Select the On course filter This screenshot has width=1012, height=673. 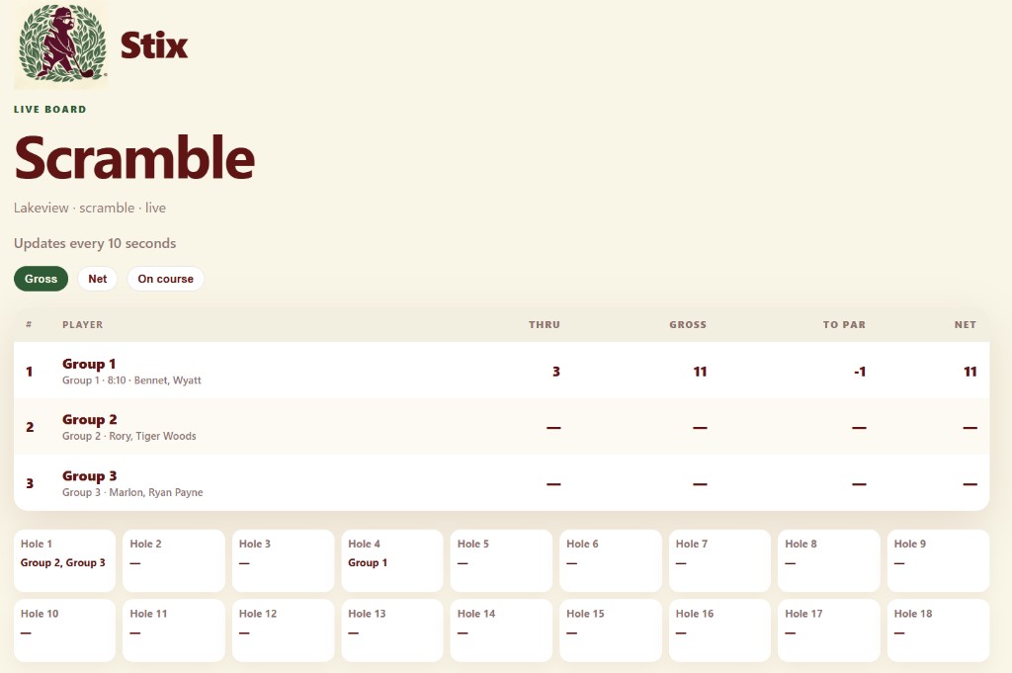click(x=165, y=279)
